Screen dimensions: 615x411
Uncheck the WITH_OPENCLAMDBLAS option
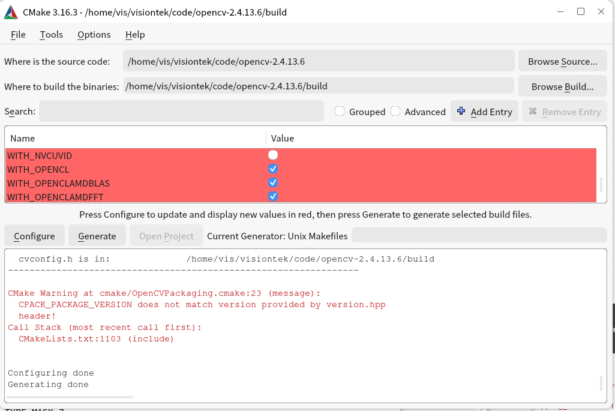click(273, 182)
